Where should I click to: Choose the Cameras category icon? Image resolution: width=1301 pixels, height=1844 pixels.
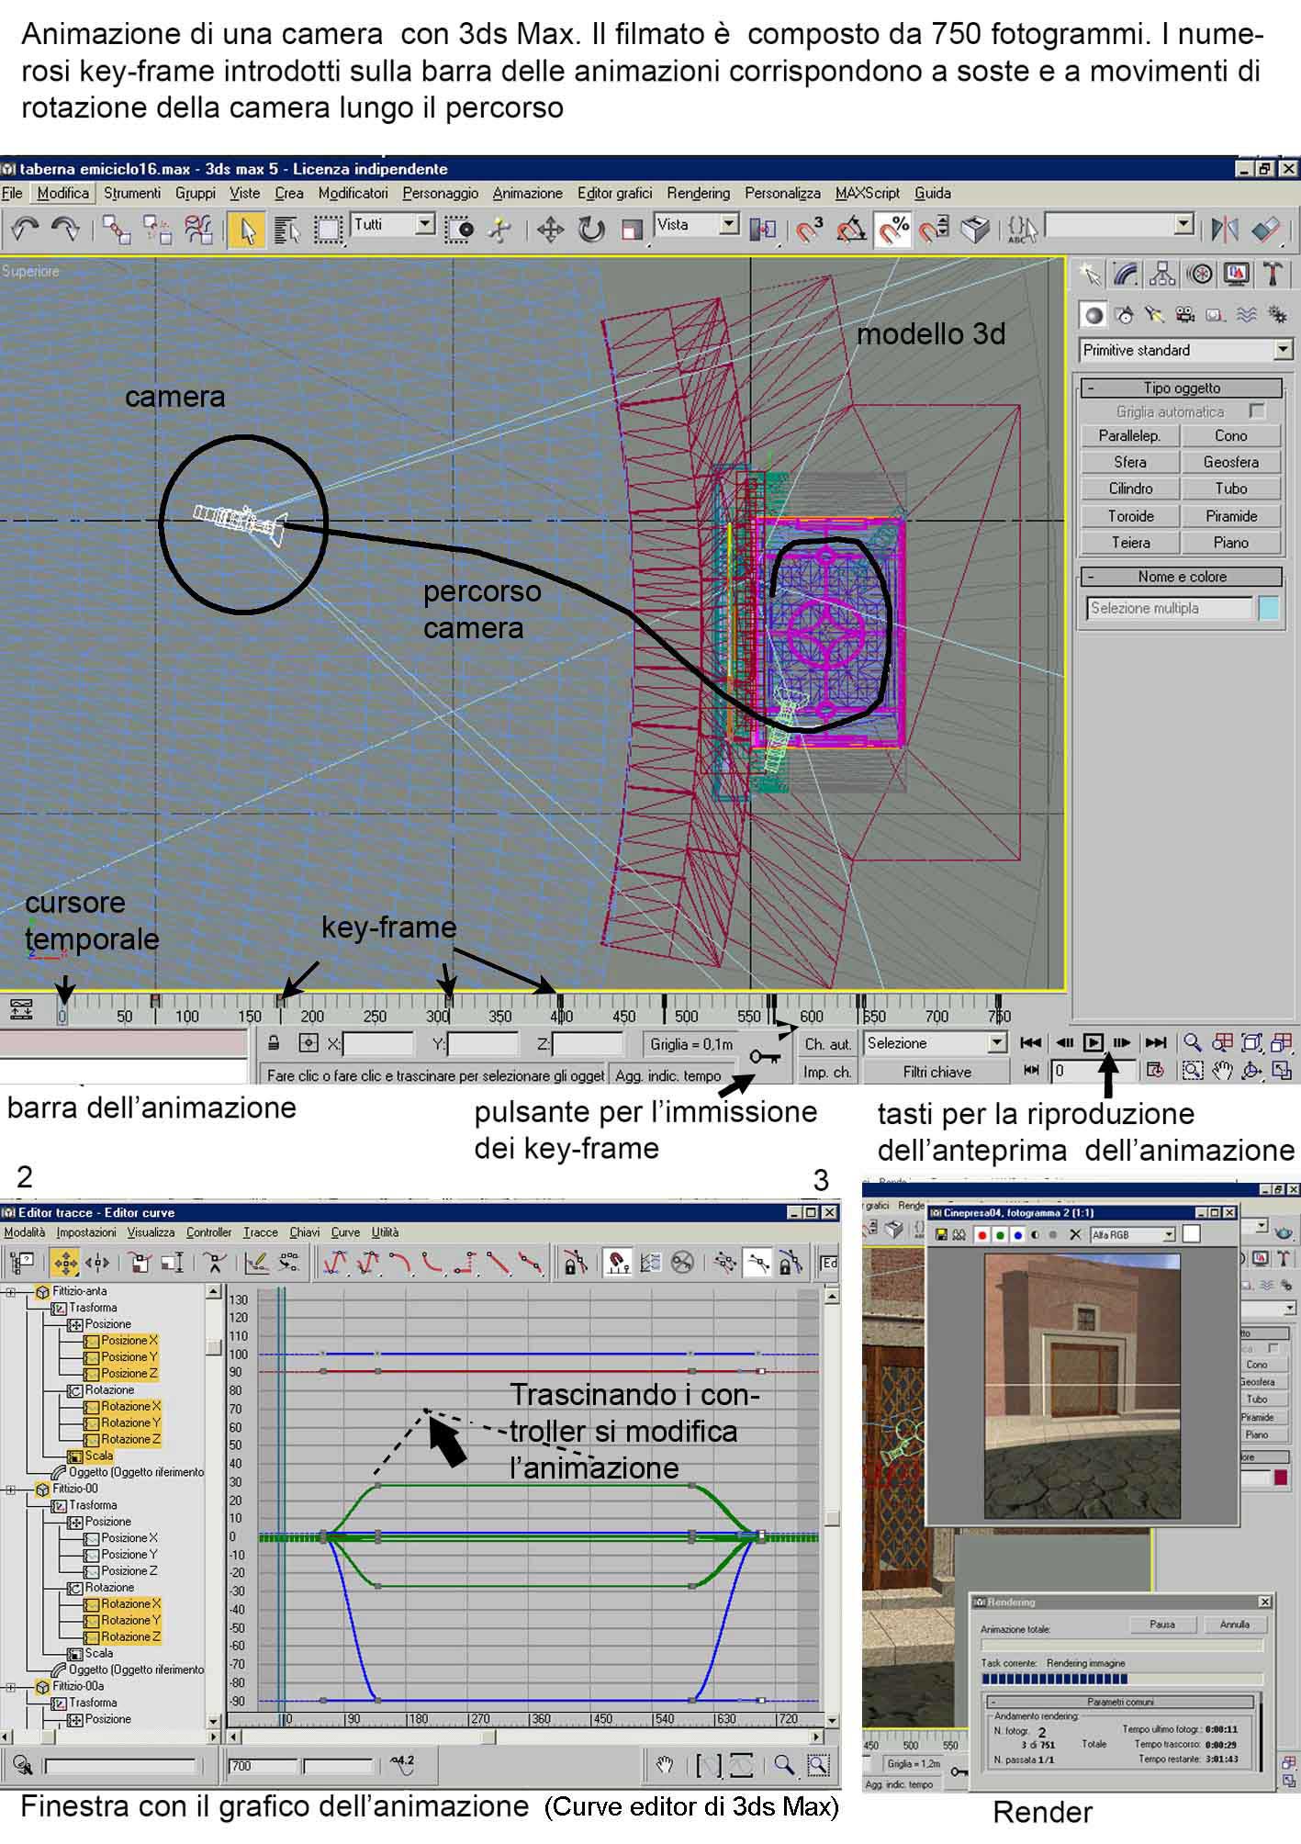click(x=1185, y=315)
